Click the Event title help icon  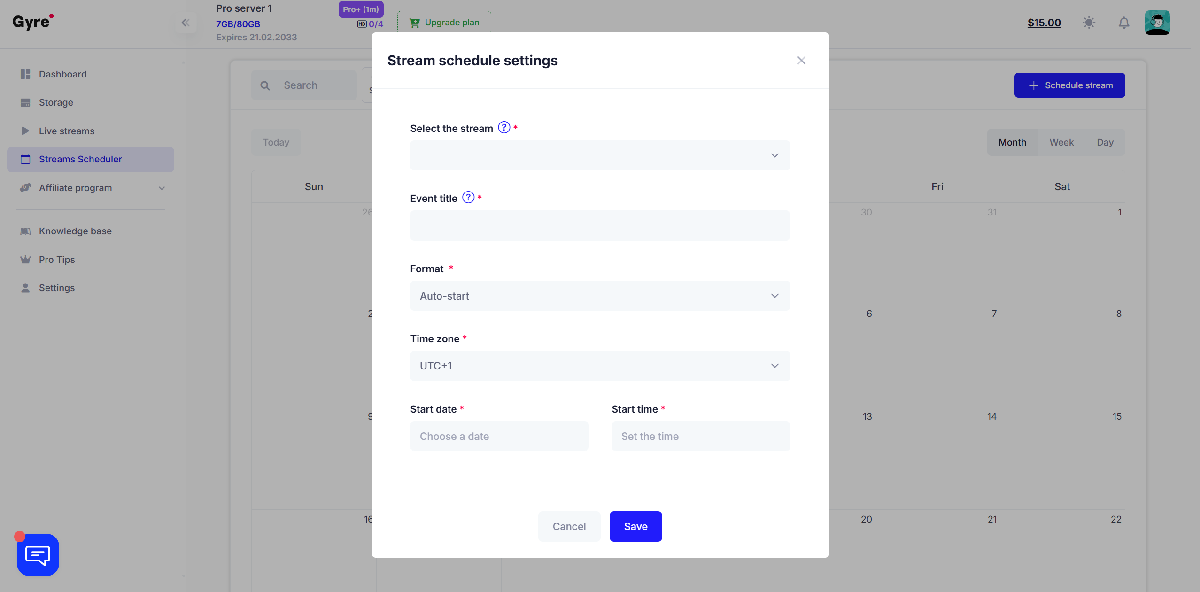point(468,198)
